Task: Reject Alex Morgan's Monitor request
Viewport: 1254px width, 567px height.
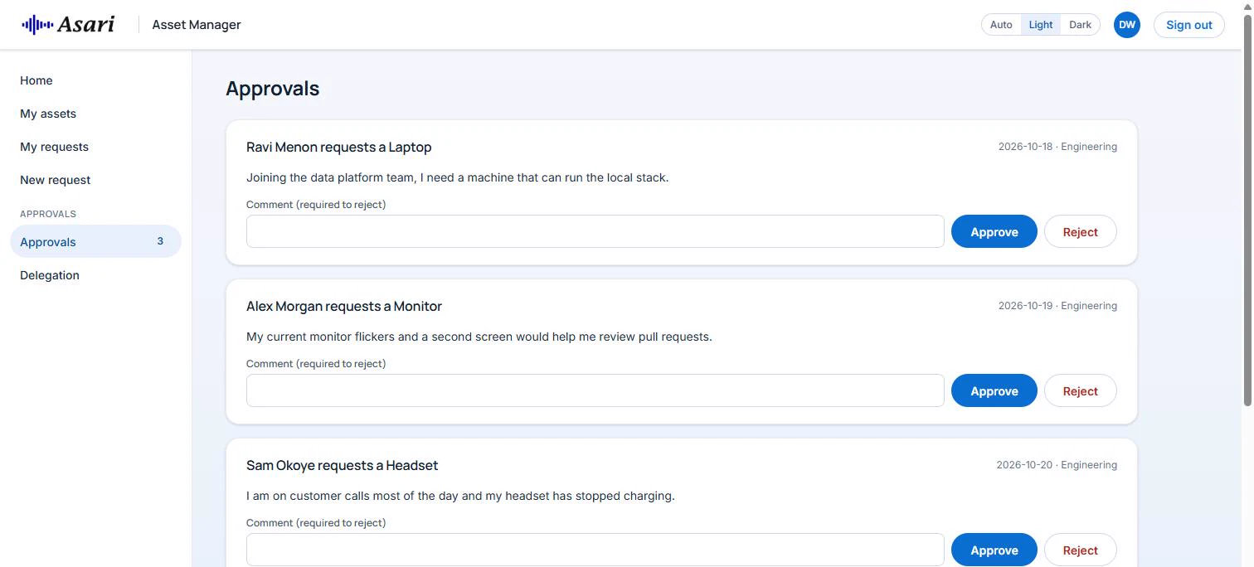Action: point(1080,391)
